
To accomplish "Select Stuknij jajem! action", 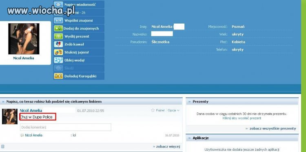I will 77,52.
